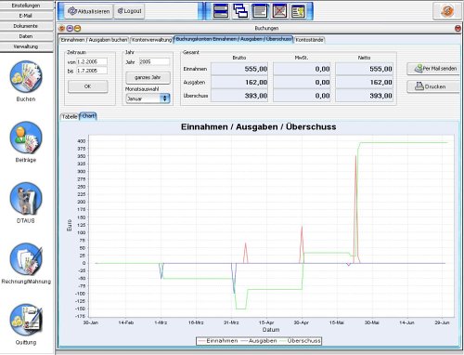The image size is (464, 355).
Task: Open the Einstellungen menu
Action: (x=26, y=6)
